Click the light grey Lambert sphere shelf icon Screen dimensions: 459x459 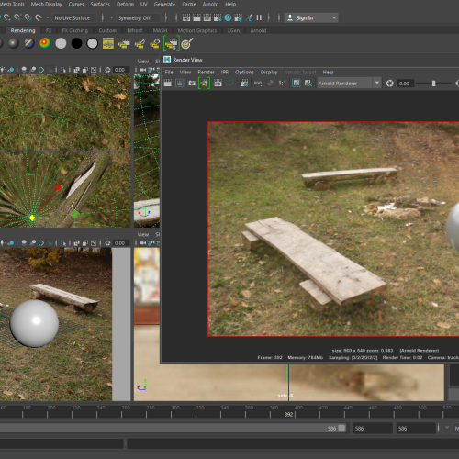(61, 43)
